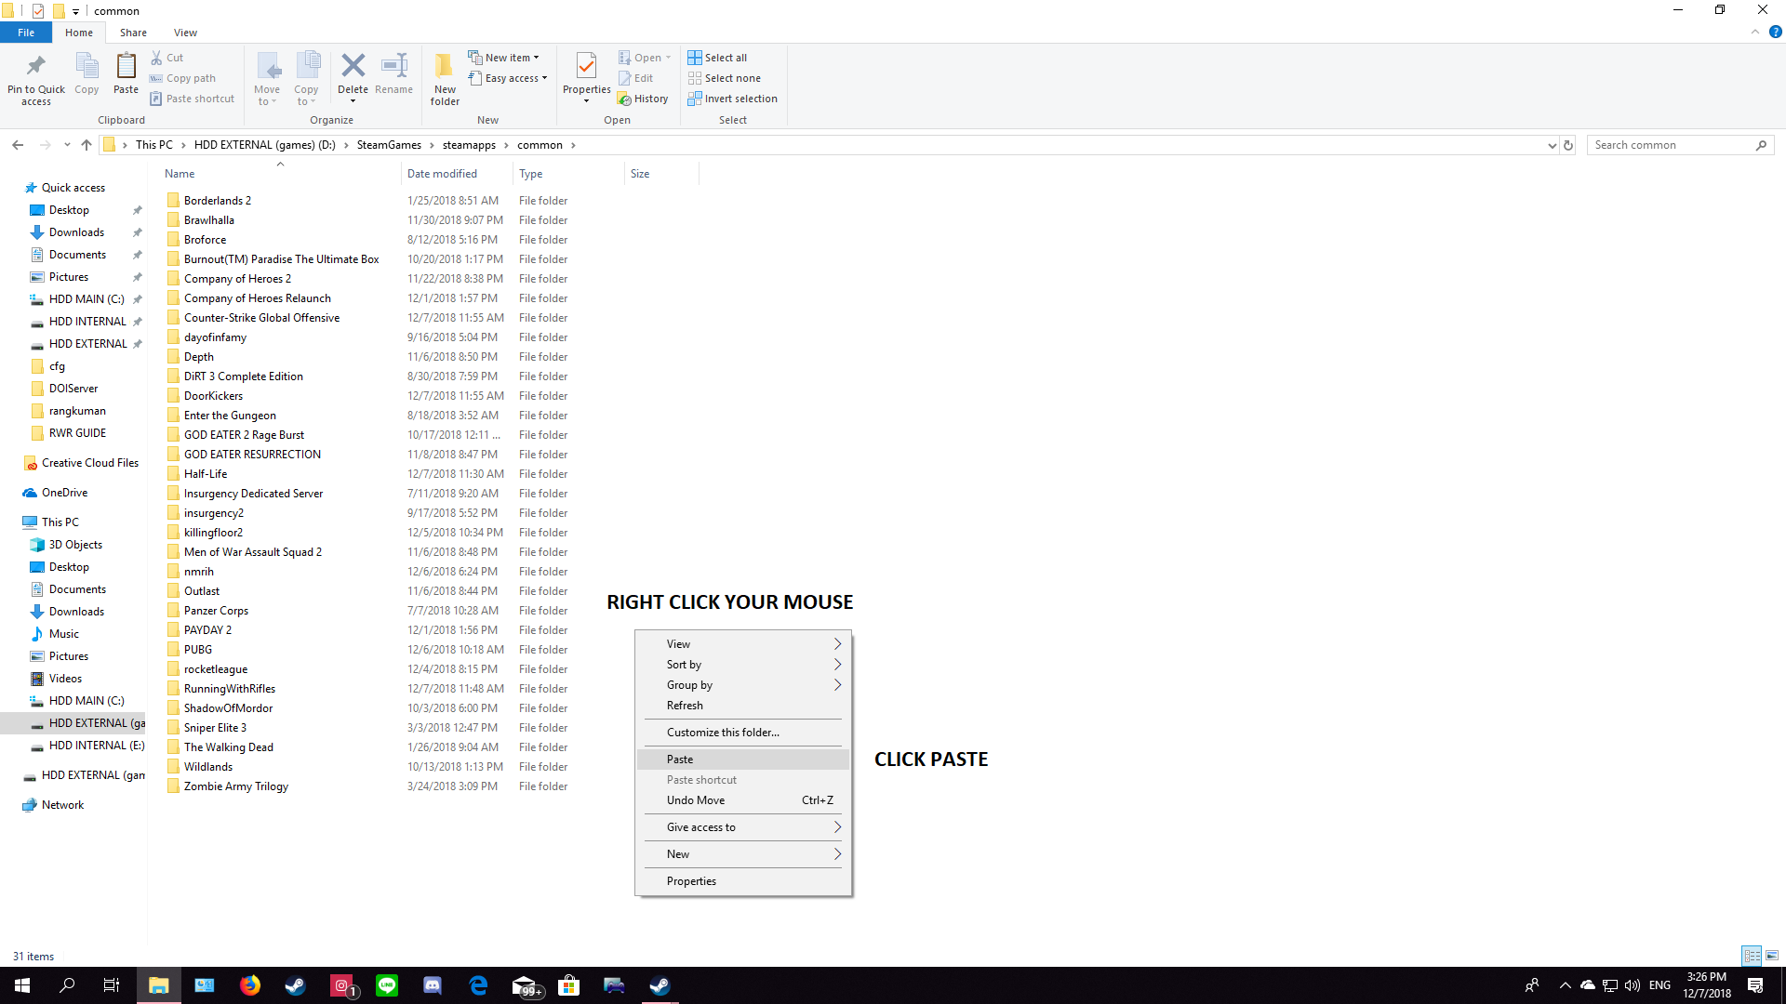Click the History icon in the Open group
Image resolution: width=1786 pixels, height=1004 pixels.
pyautogui.click(x=625, y=99)
